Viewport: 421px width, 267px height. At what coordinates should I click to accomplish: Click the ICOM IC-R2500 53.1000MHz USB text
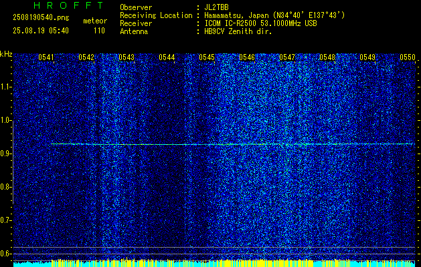click(x=260, y=23)
